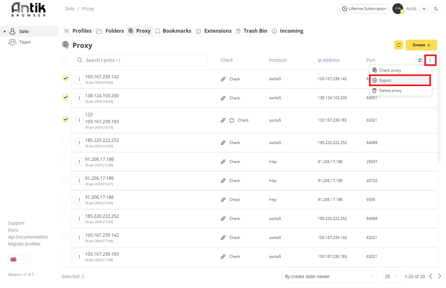446x288 pixels.
Task: Open row menu for 185.220.222.252 dated 24 Jan
Action: [79, 219]
